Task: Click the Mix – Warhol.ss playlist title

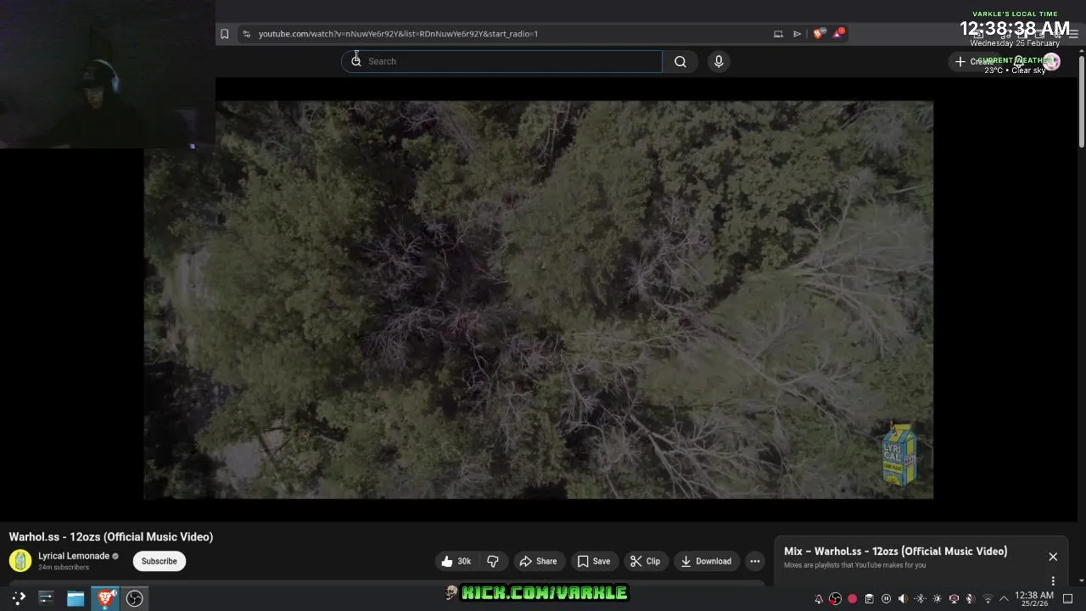Action: pos(896,552)
